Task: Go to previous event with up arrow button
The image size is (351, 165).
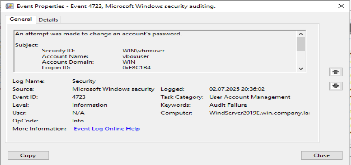Action: 336,72
